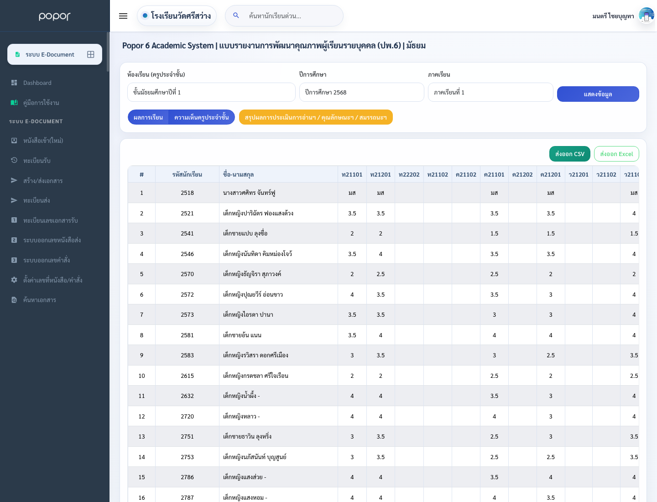Click the user name มนตรี ไชยบุญทา
The height and width of the screenshot is (502, 657).
[x=613, y=16]
